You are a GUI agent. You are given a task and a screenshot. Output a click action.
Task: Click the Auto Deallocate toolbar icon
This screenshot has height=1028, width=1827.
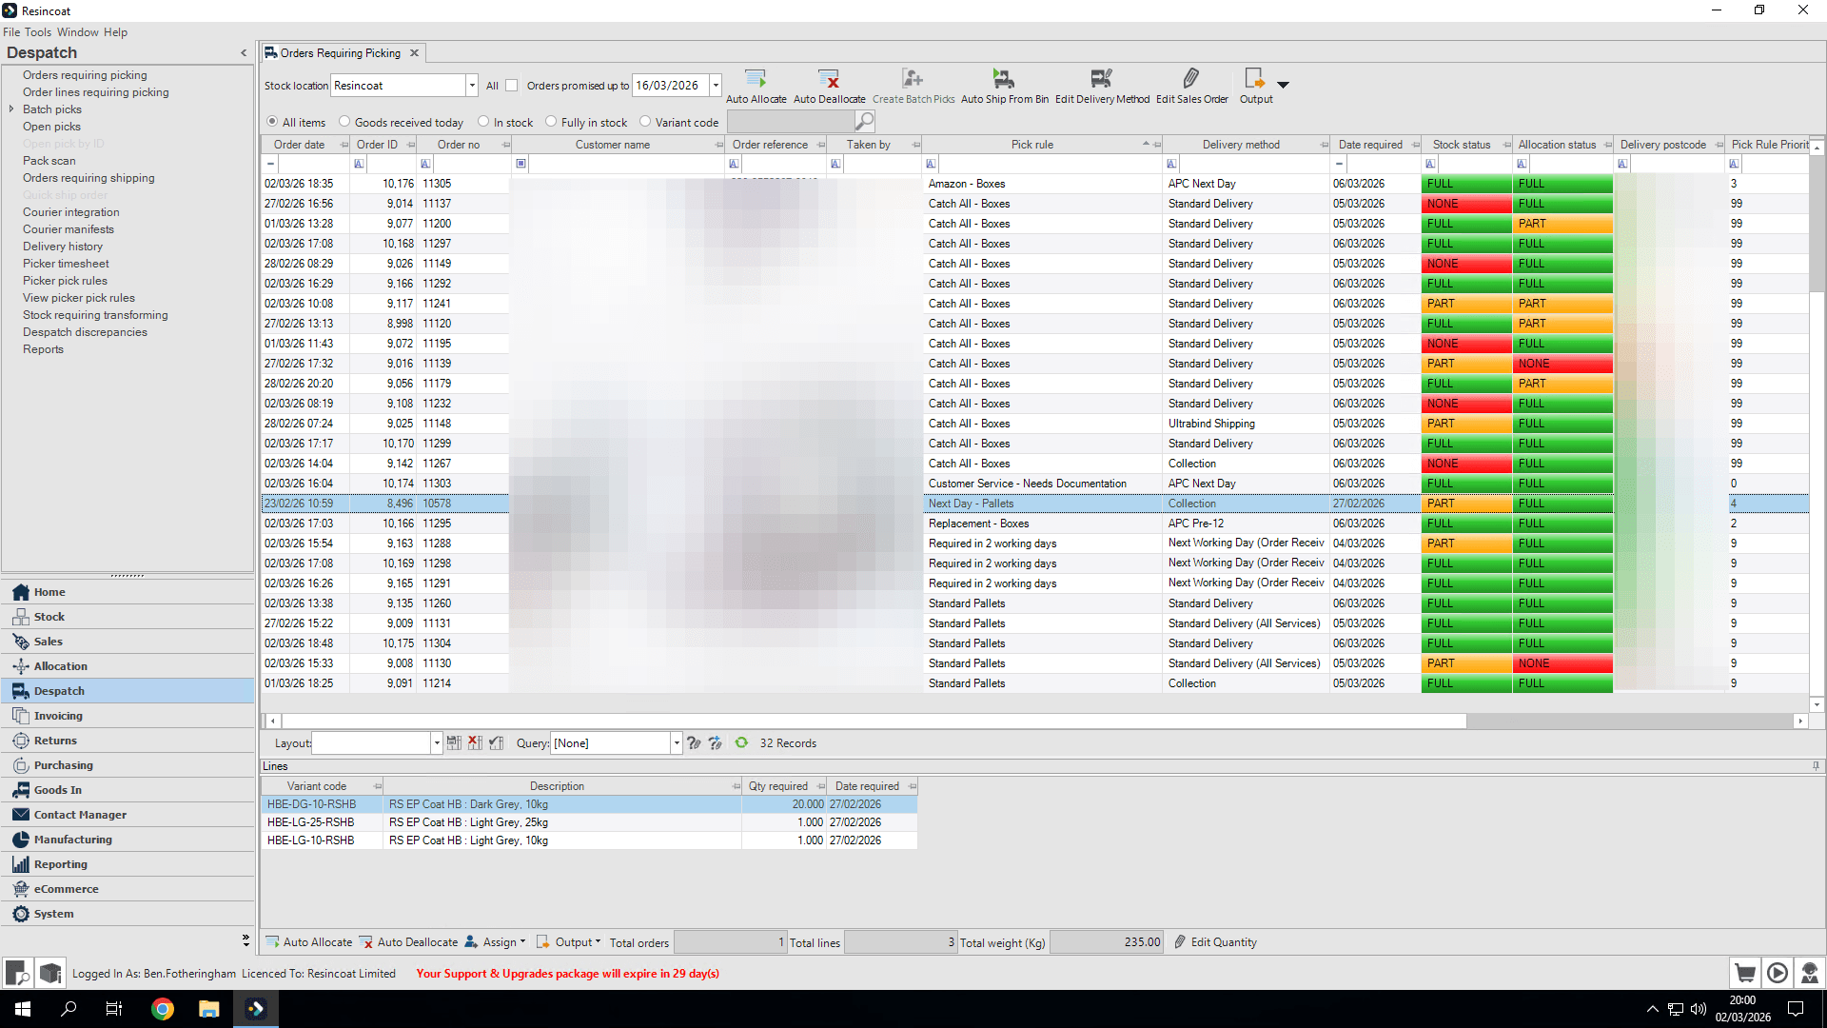pos(829,79)
